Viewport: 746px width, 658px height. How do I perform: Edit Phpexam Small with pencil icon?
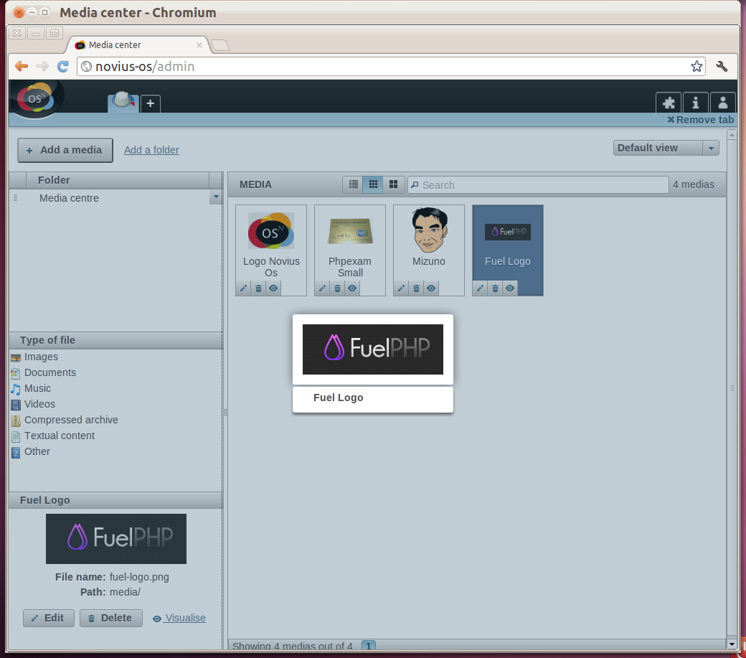pos(323,288)
